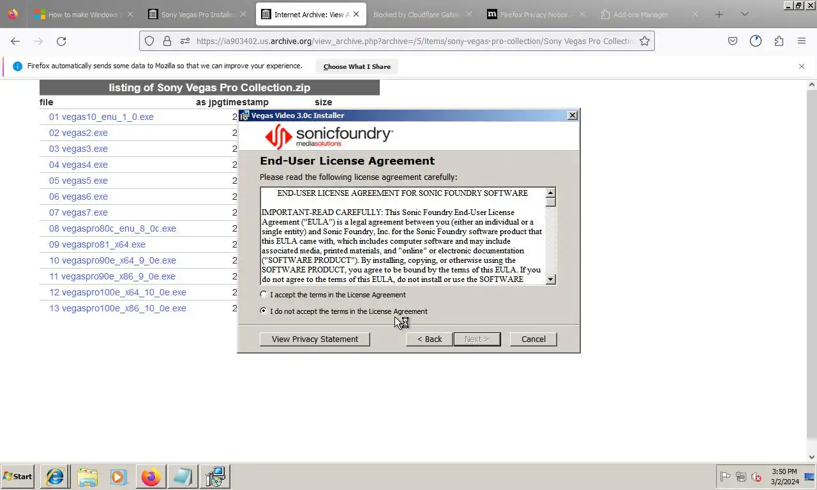The height and width of the screenshot is (490, 817).
Task: Open a new tab with plus icon
Action: 719,15
